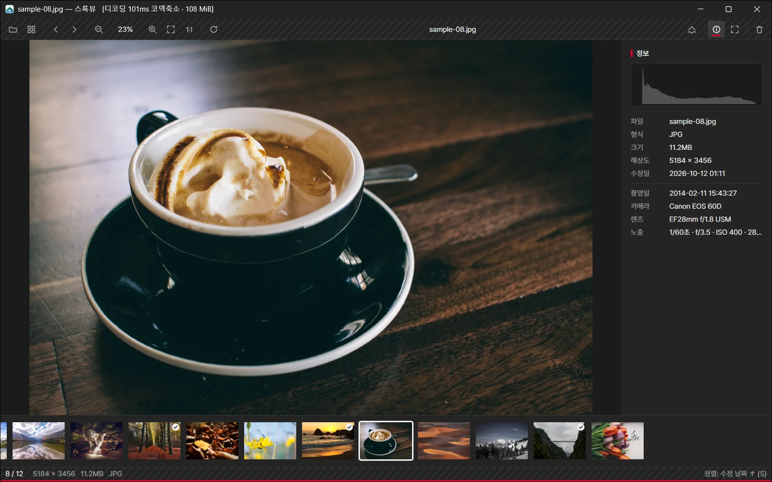Click the histogram in info panel
The image size is (772, 482).
pos(697,85)
